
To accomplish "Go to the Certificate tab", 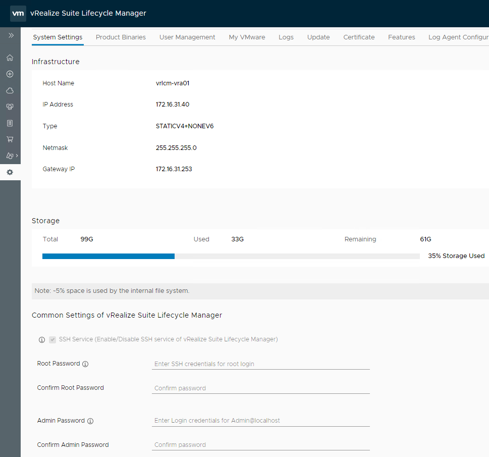I will tap(359, 37).
